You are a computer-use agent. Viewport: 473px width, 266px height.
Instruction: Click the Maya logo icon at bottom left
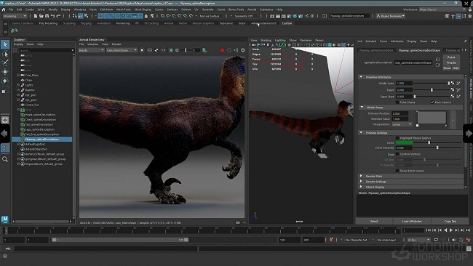coord(5,219)
